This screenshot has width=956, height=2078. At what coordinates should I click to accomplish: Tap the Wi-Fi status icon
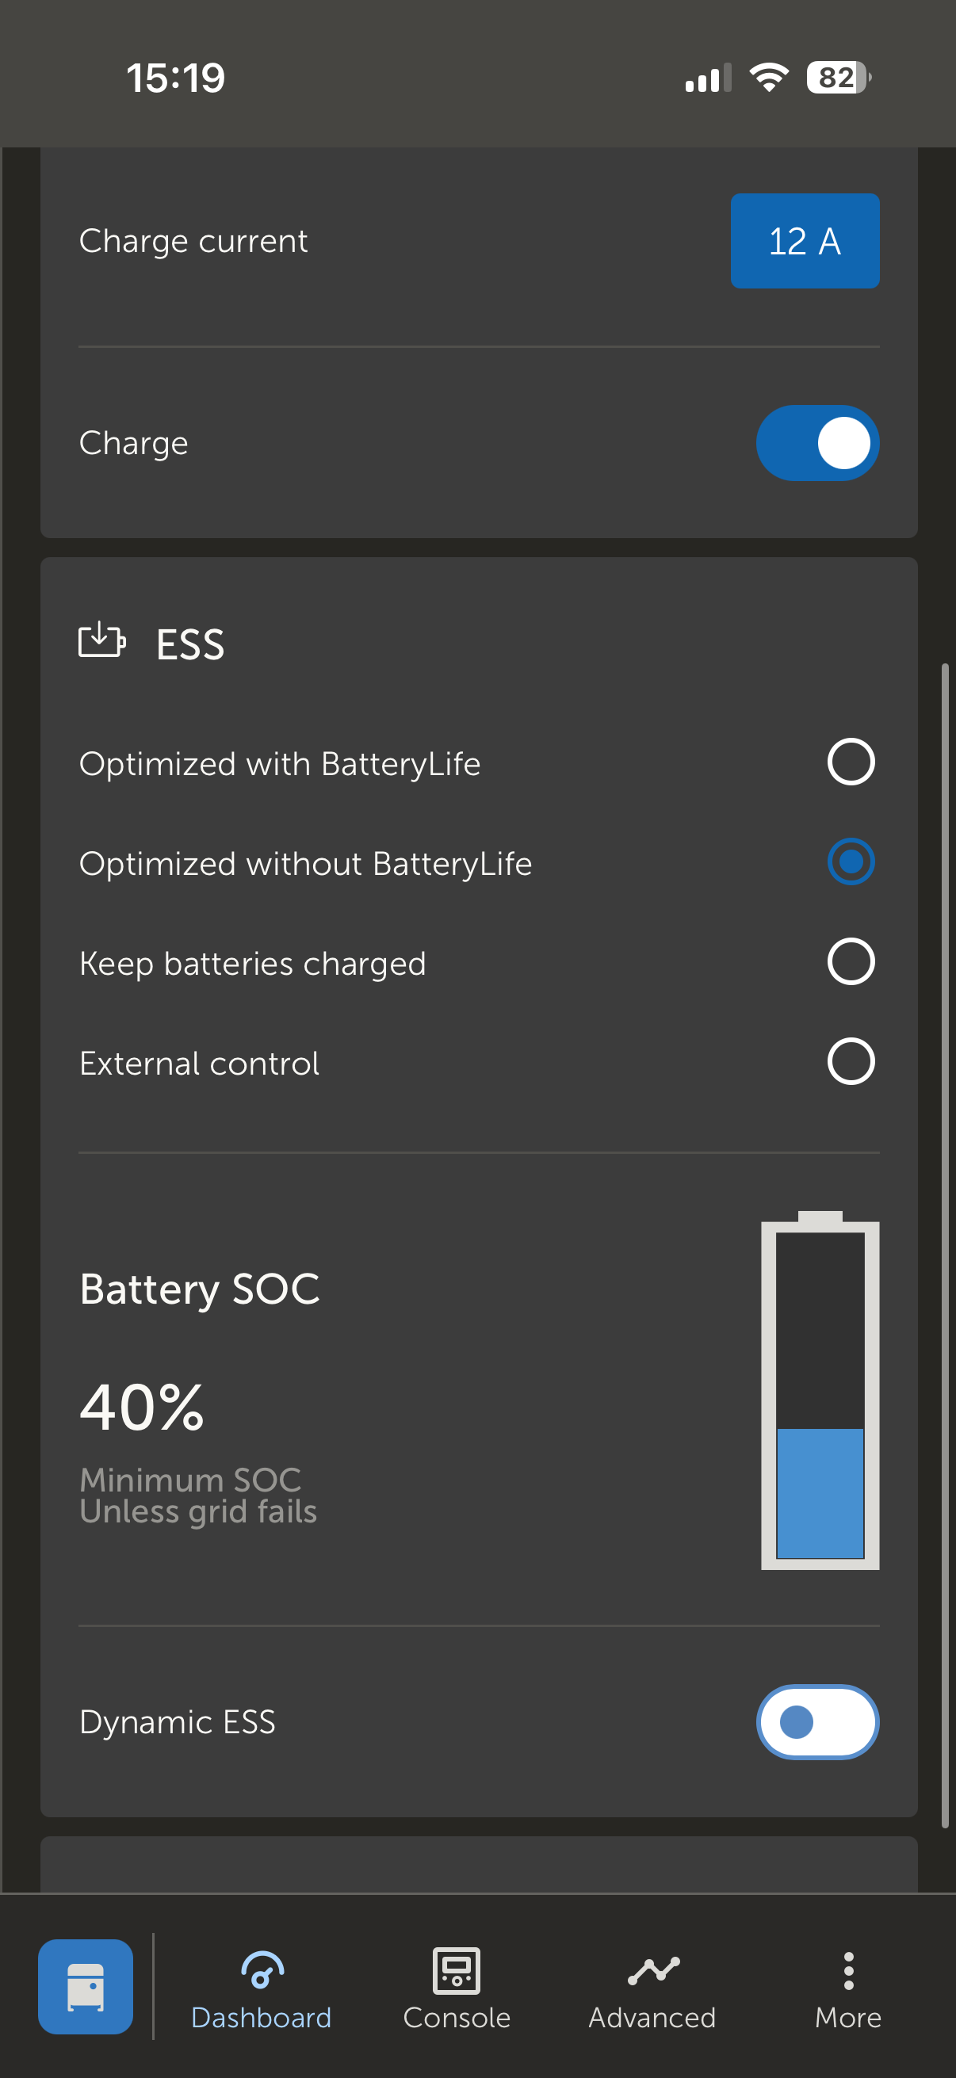point(769,78)
